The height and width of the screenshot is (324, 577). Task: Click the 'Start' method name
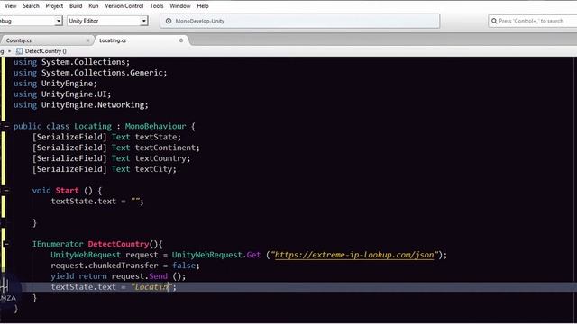coord(67,190)
